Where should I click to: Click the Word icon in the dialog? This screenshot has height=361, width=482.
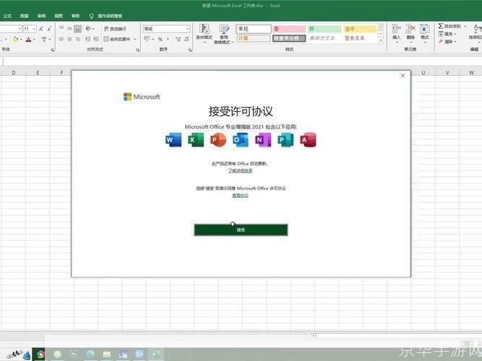tap(173, 140)
